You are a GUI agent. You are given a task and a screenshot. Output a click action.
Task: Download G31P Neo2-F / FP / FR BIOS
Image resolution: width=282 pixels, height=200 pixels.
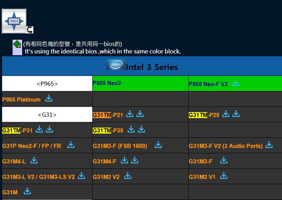71,144
